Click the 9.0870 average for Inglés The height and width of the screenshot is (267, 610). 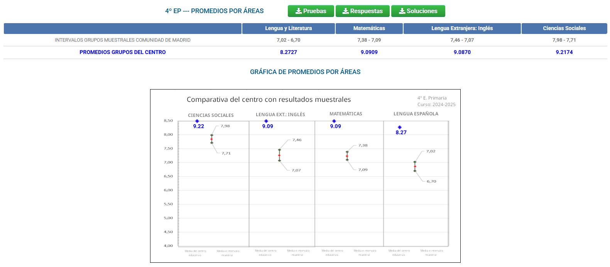coord(462,52)
